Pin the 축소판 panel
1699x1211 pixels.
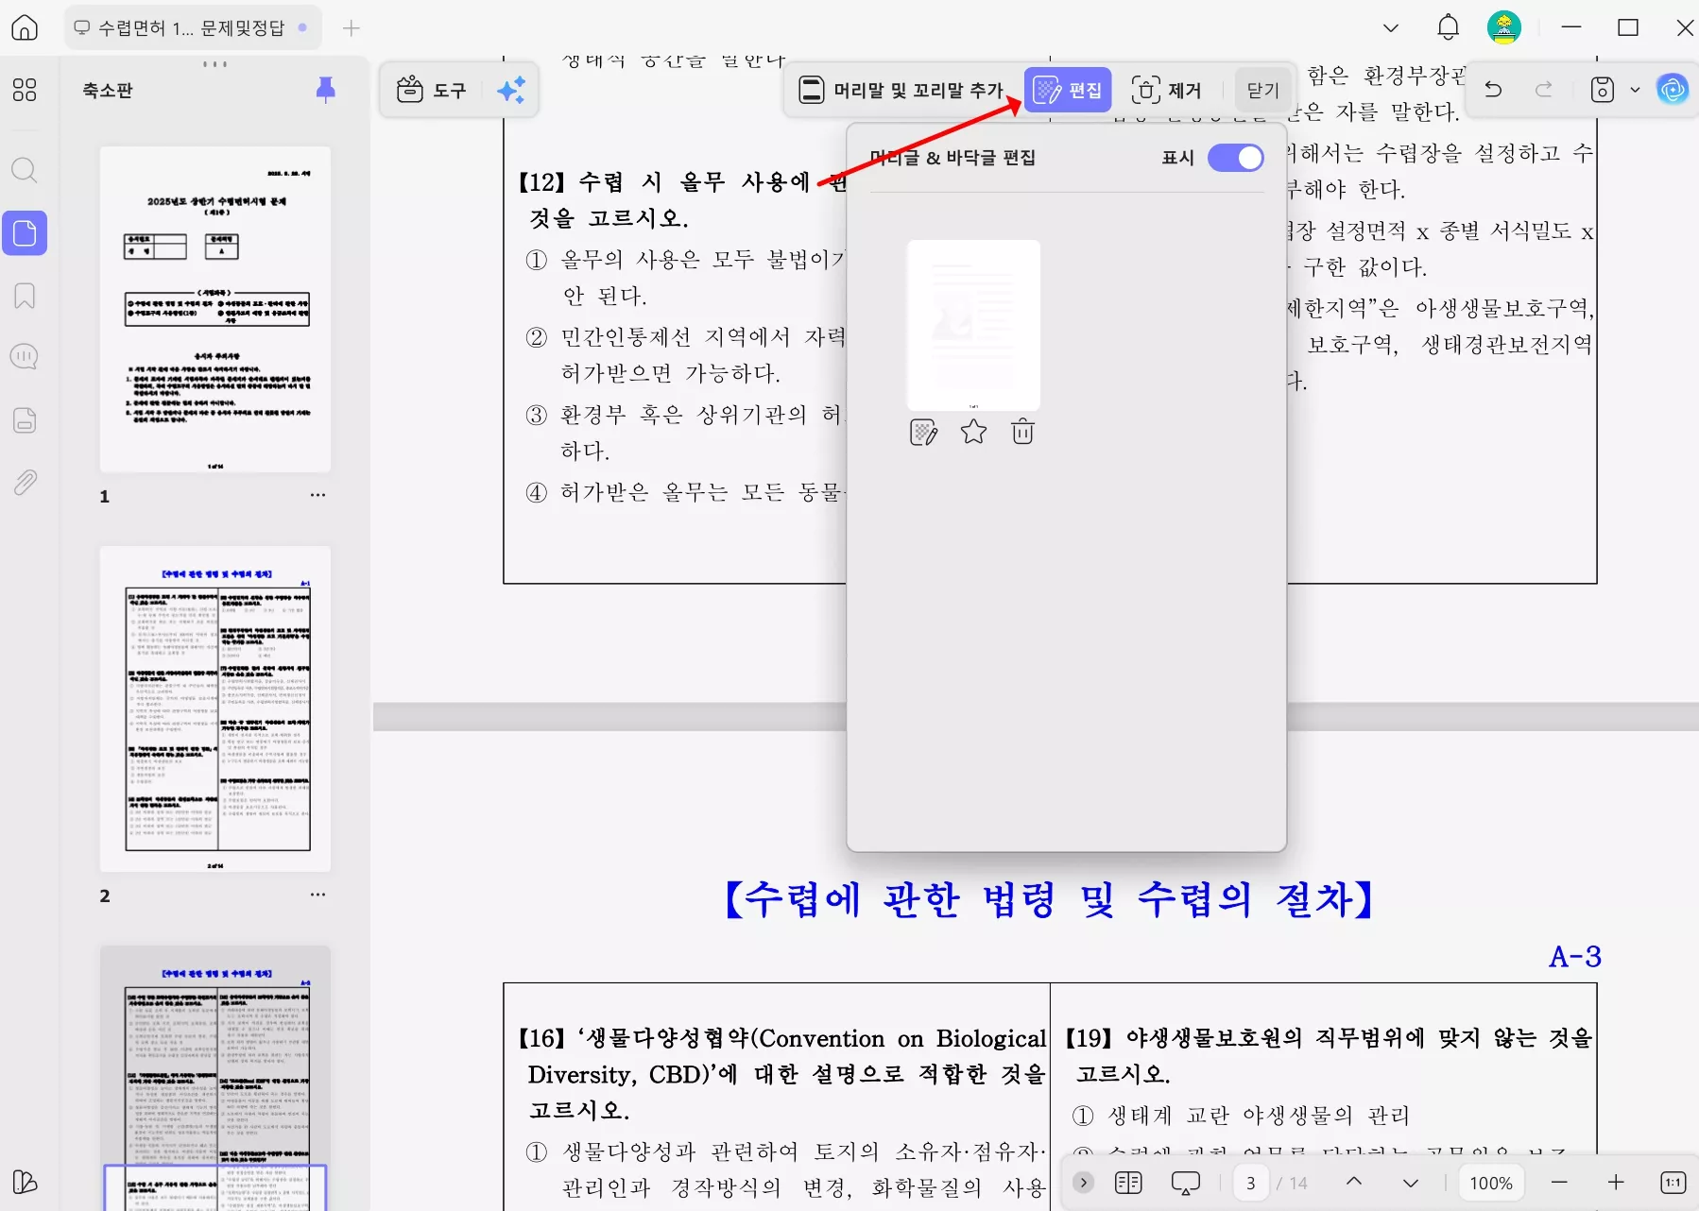pos(325,88)
